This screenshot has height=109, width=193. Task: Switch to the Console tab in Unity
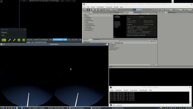click(96, 39)
